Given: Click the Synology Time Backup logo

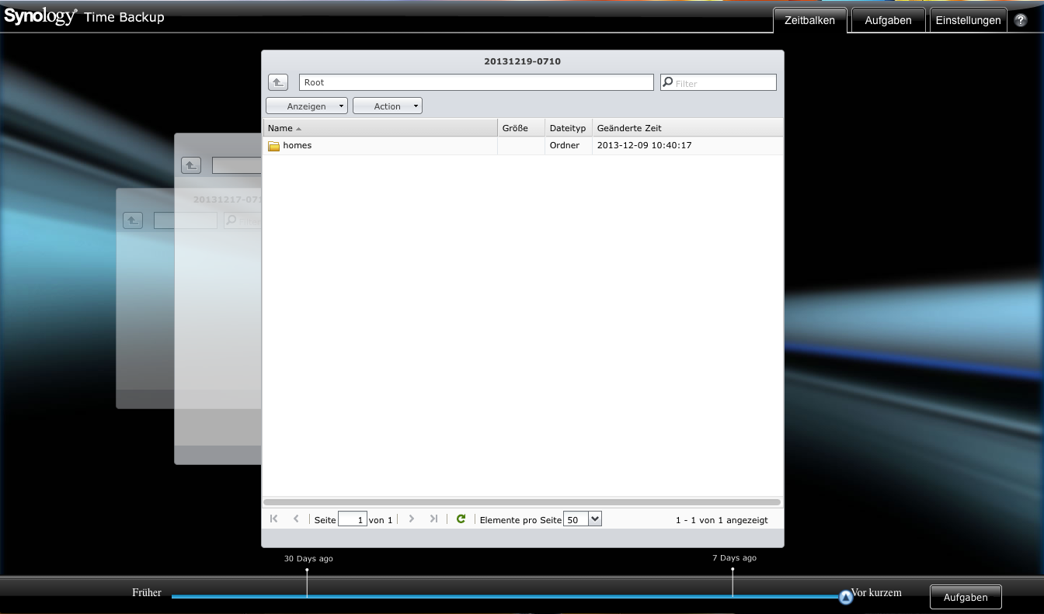Looking at the screenshot, I should (x=84, y=16).
